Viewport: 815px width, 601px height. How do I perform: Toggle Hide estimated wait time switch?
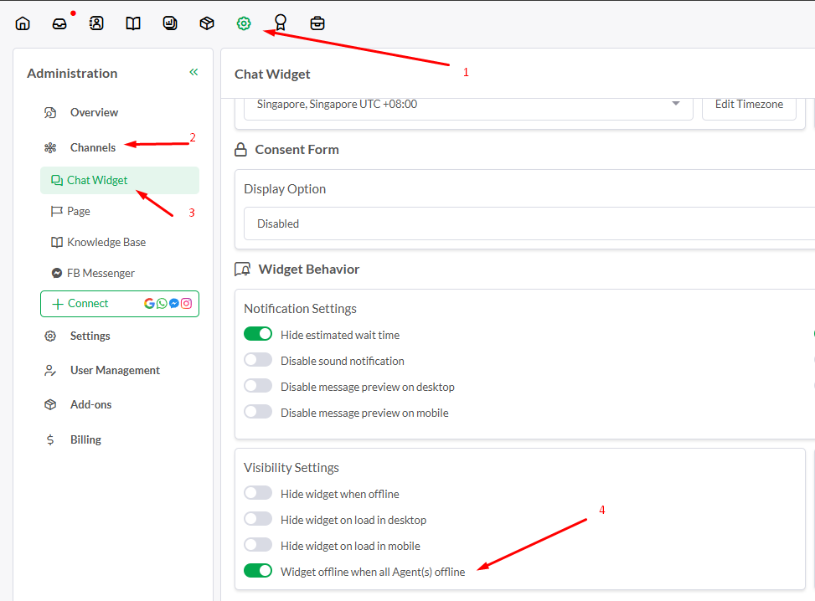pyautogui.click(x=258, y=334)
